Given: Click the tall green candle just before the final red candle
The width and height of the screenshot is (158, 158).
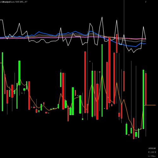Looking at the screenshot, I should pos(143,99).
